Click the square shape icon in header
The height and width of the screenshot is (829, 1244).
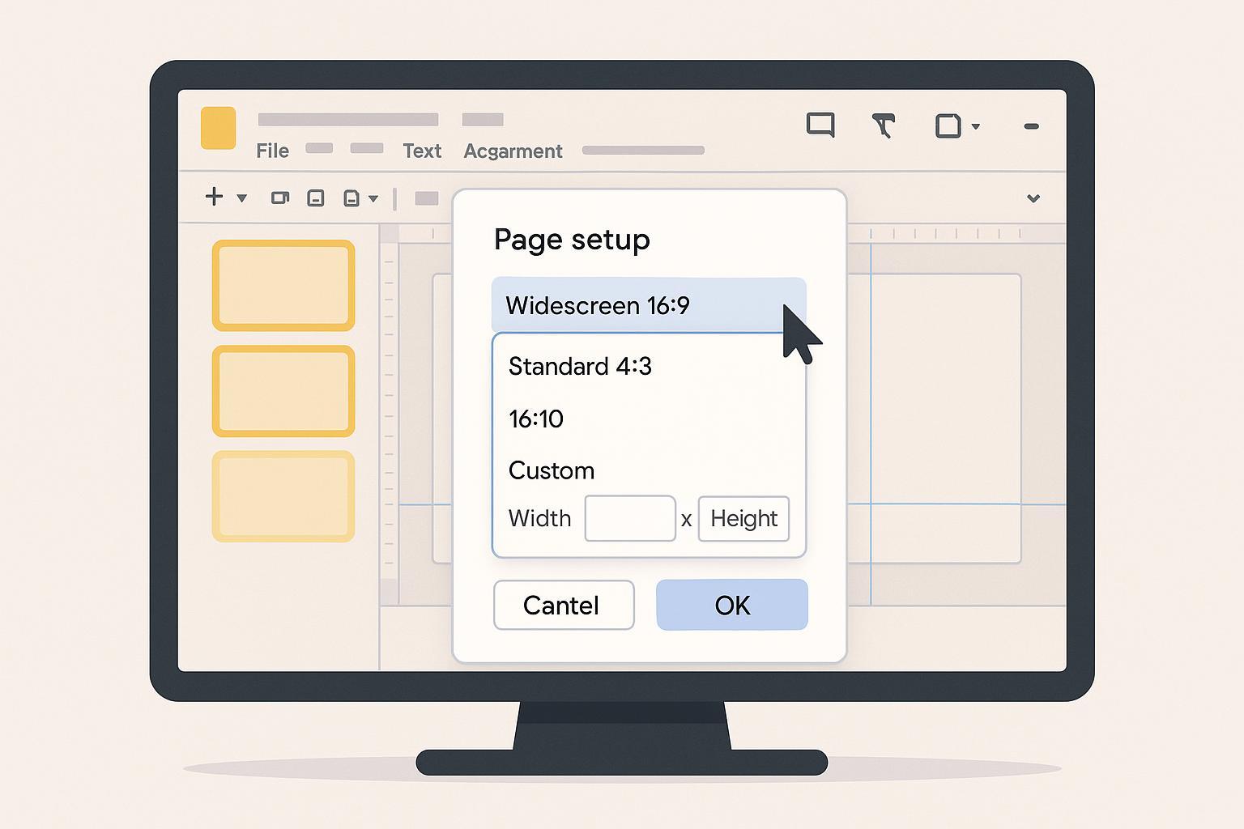click(948, 126)
